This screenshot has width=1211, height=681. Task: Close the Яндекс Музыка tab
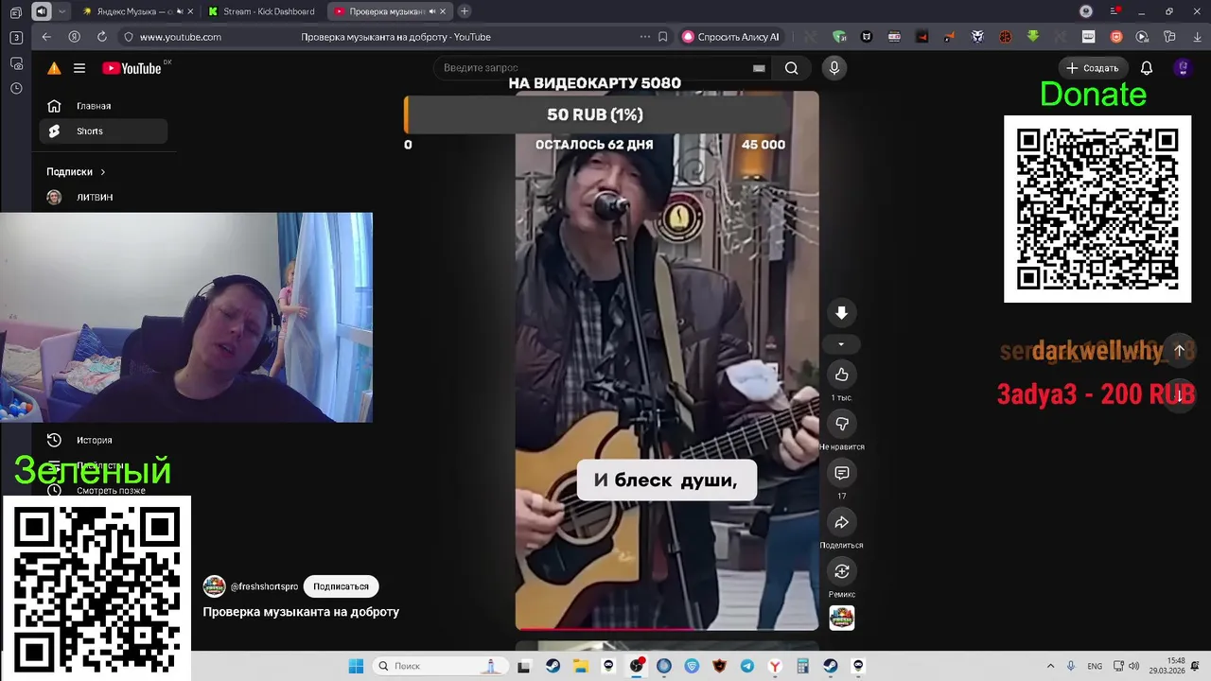click(190, 11)
